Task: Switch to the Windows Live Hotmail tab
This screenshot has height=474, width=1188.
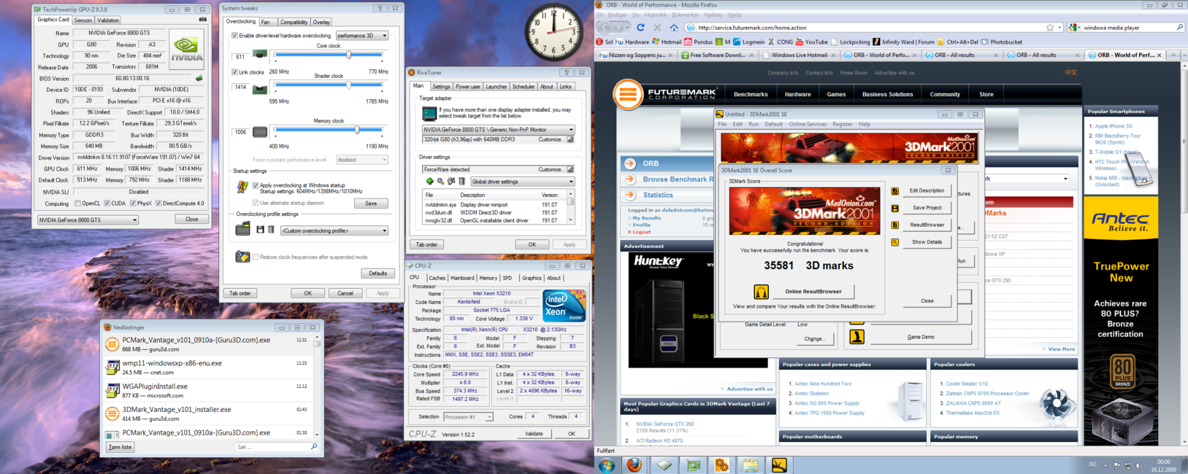Action: (x=799, y=55)
